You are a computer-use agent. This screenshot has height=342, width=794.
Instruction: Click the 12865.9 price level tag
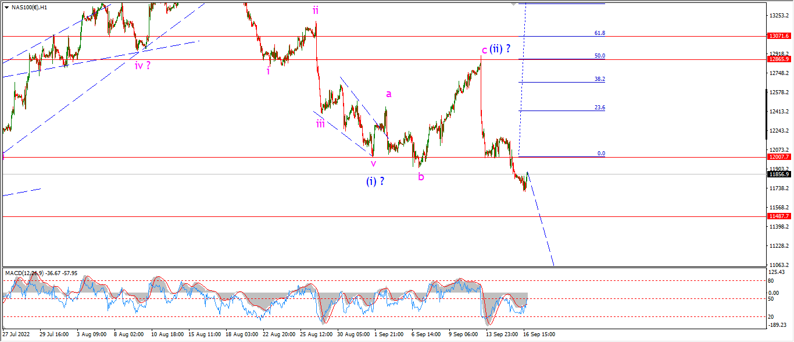tap(779, 59)
